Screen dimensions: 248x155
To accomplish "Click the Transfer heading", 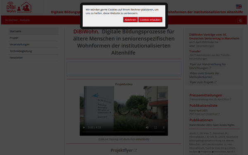I will [195, 51].
